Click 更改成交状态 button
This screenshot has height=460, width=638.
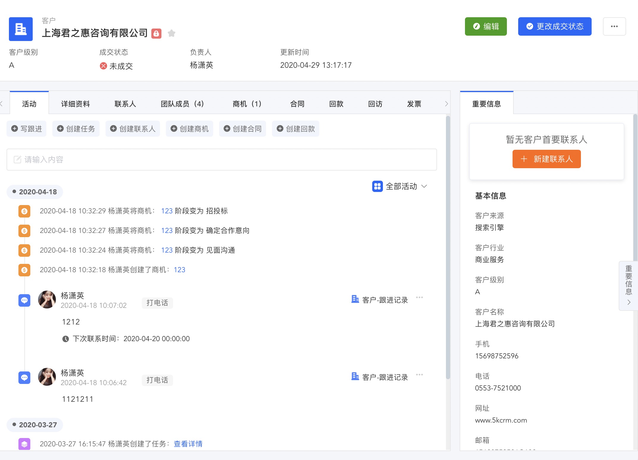(555, 26)
